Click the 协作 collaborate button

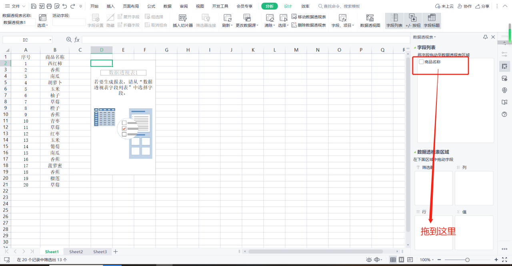pos(464,6)
